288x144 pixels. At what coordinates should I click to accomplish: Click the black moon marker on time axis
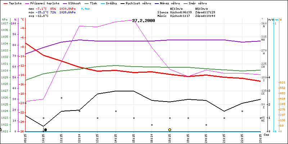click(x=45, y=130)
